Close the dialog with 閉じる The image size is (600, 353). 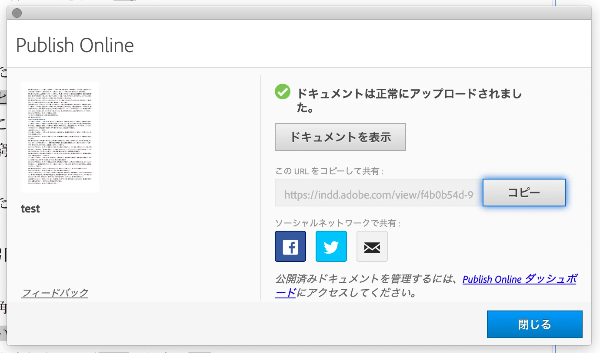click(534, 324)
